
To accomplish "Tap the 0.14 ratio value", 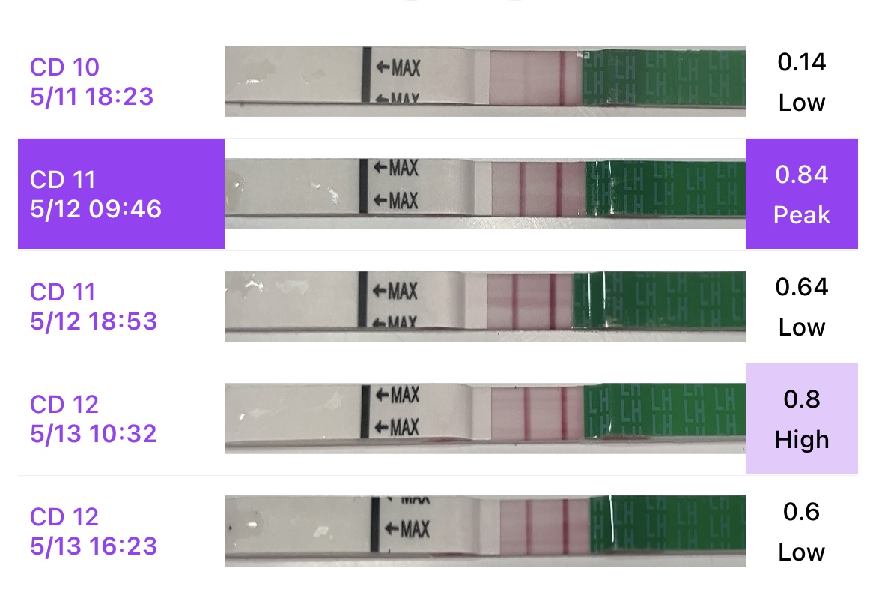I will point(802,62).
